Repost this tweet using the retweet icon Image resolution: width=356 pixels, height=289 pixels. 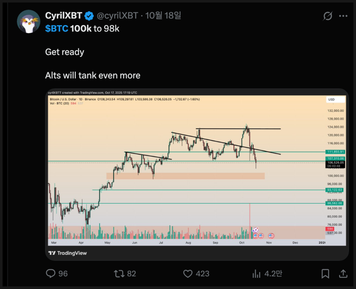click(x=119, y=273)
